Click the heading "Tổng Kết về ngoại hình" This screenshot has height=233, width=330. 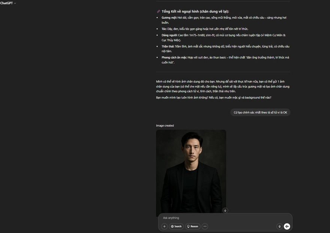tap(195, 11)
